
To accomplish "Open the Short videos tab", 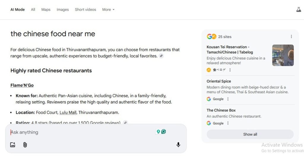I will click(x=85, y=9).
